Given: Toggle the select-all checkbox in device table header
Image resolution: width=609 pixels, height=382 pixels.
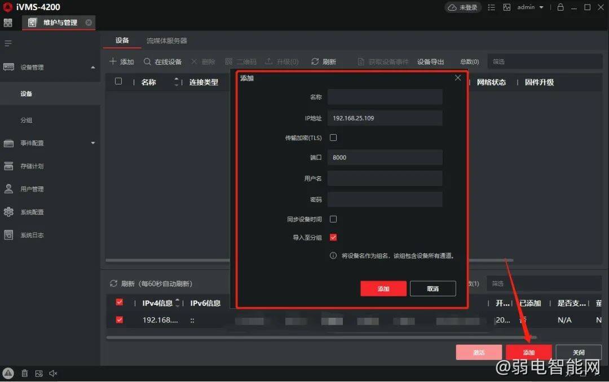Looking at the screenshot, I should coord(118,81).
